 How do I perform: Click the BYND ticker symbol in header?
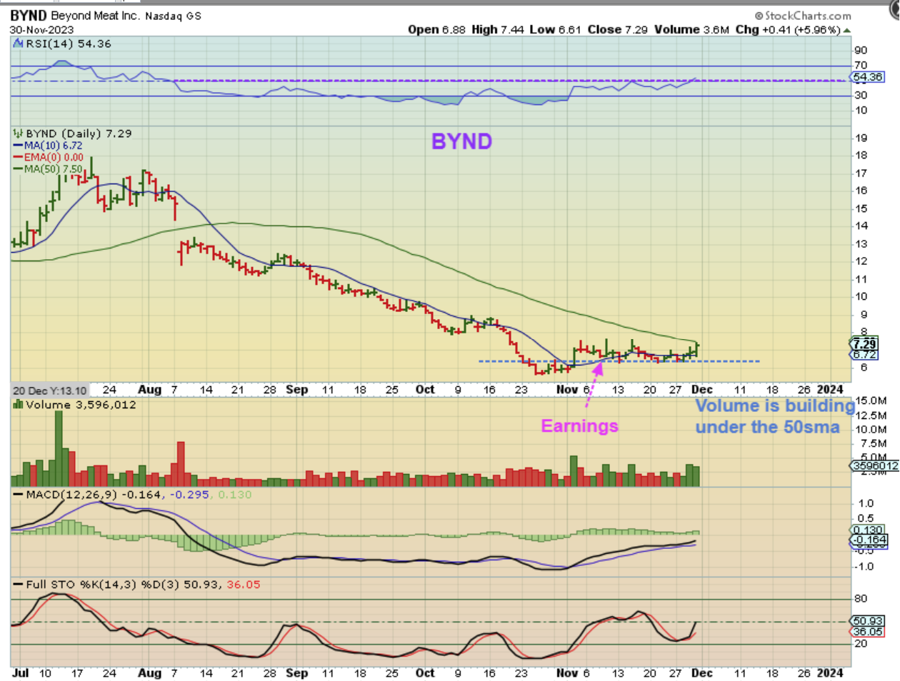[29, 15]
